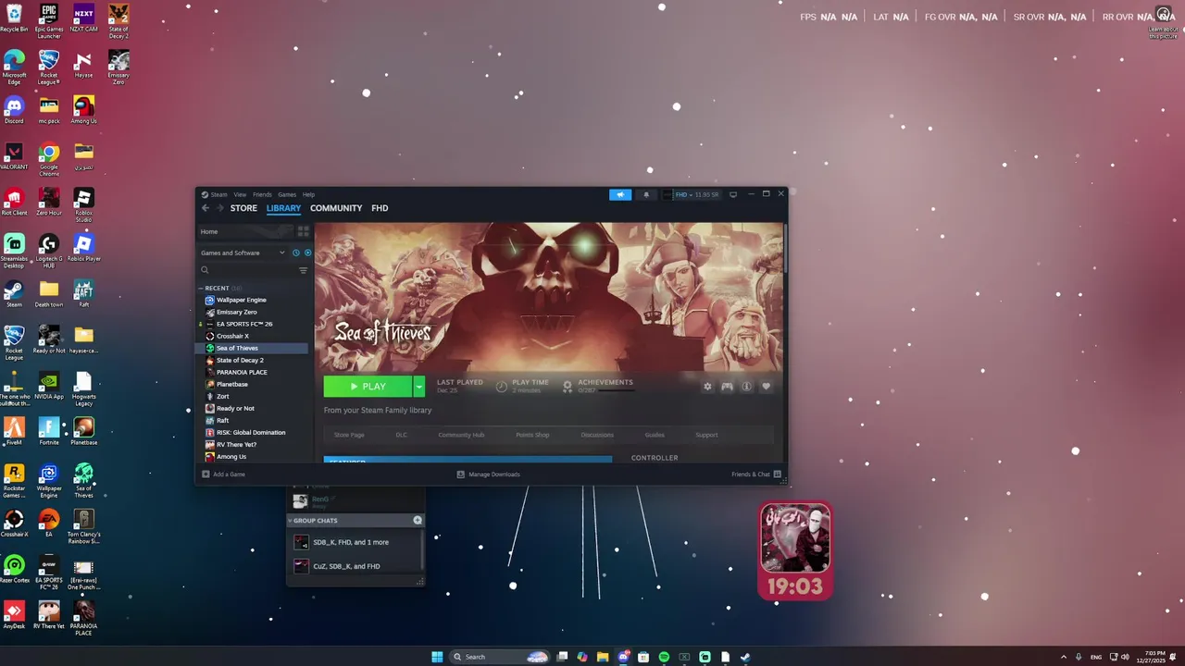Open the FHD profile tab
Viewport: 1185px width, 666px height.
(x=380, y=208)
